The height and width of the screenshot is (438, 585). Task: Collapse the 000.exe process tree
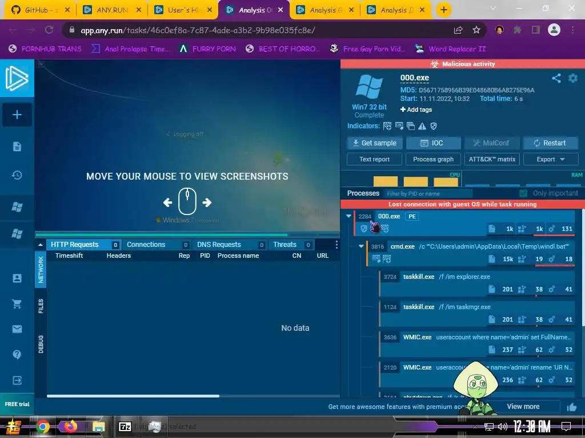coord(348,216)
